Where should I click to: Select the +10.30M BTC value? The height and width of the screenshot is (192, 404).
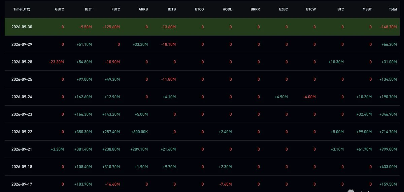[x=337, y=62]
